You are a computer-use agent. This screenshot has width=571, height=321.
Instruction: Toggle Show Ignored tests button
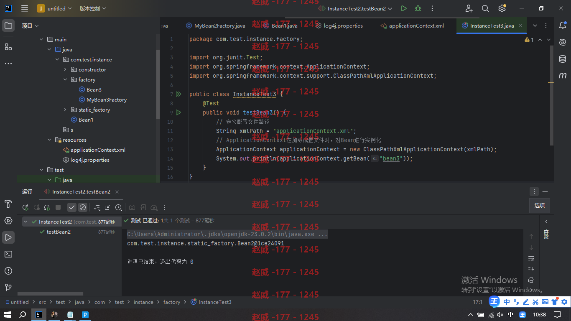coord(83,207)
